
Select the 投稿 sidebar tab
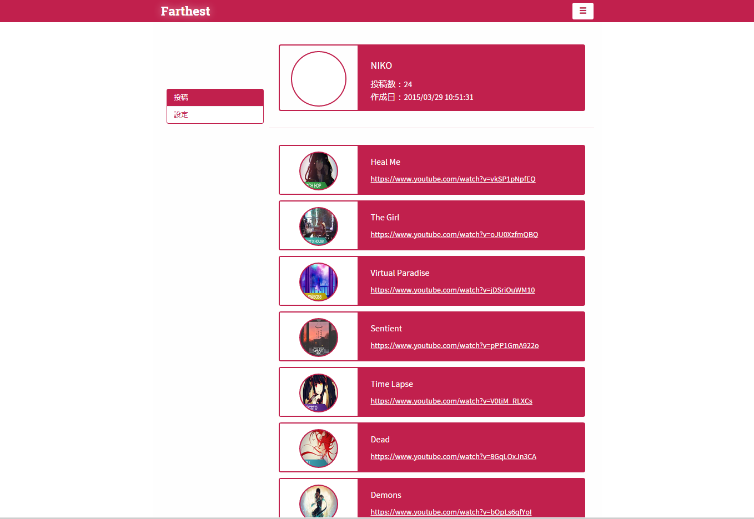tap(215, 98)
